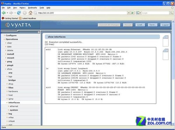Click the Revert button
Viewport: 175px width, 130px height.
tap(128, 25)
